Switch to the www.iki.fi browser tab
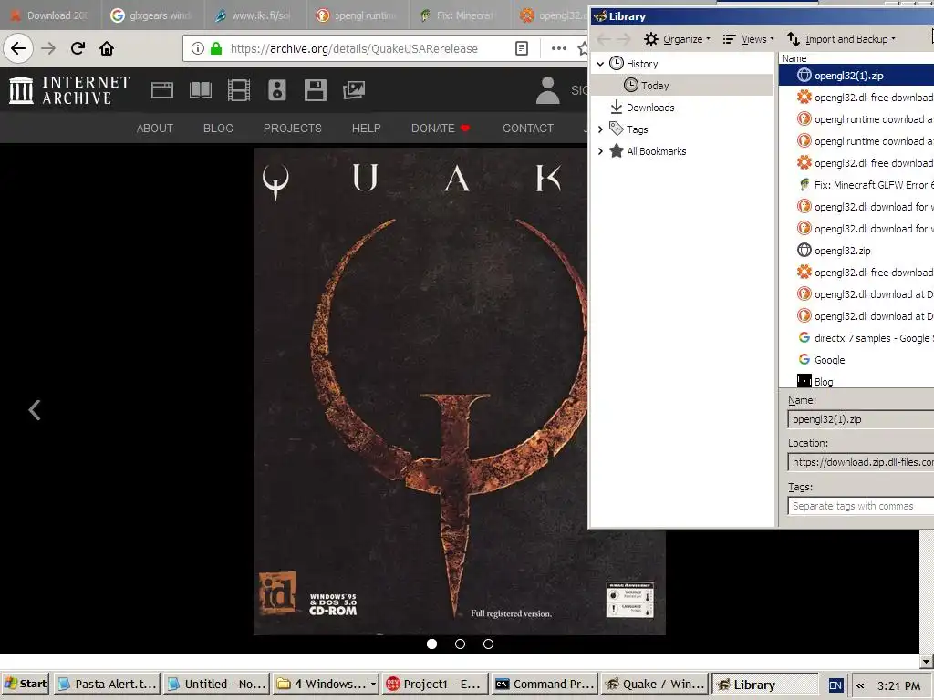The height and width of the screenshot is (700, 934). [x=255, y=15]
